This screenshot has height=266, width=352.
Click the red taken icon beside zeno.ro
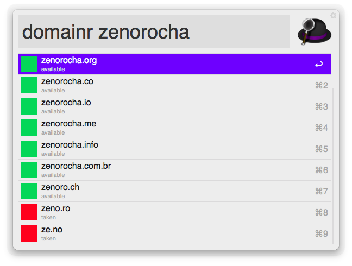click(x=29, y=212)
